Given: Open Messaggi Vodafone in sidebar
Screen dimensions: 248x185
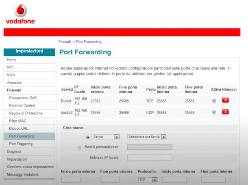Looking at the screenshot, I should (x=23, y=174).
